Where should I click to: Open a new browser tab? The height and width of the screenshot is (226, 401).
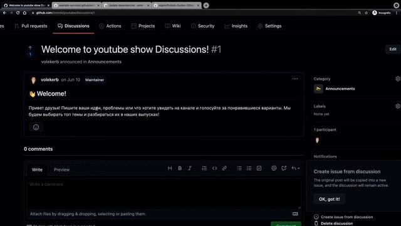tap(206, 6)
